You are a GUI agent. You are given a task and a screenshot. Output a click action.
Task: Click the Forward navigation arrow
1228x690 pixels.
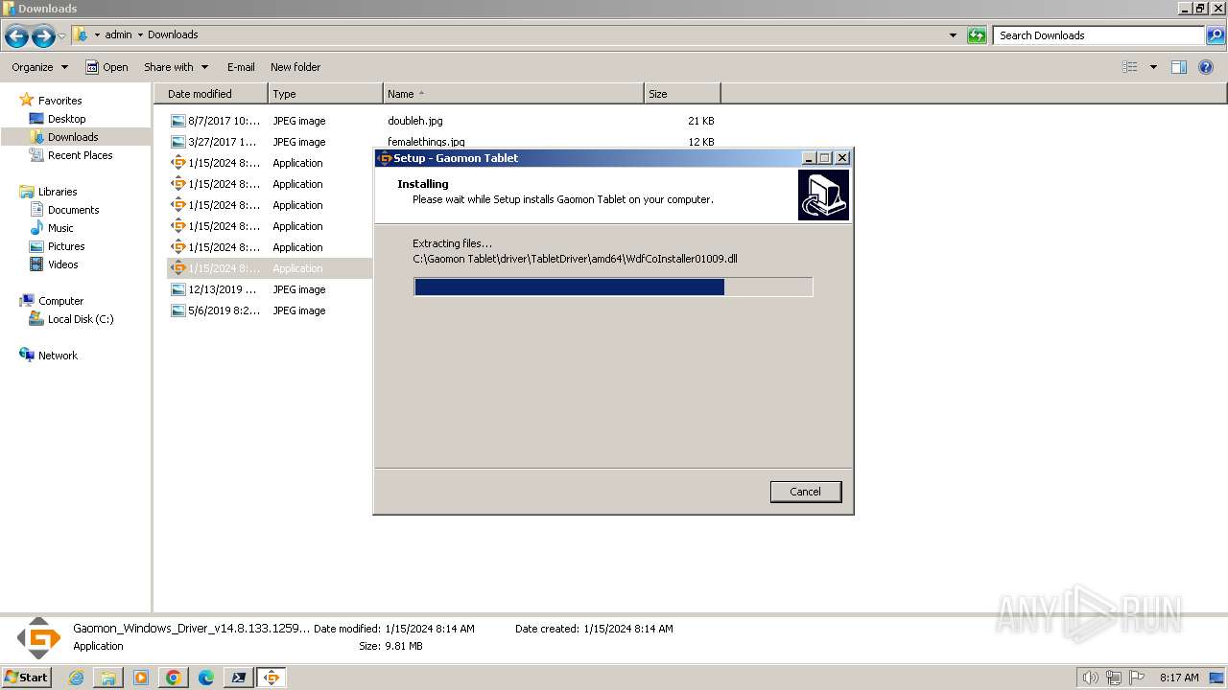coord(43,36)
